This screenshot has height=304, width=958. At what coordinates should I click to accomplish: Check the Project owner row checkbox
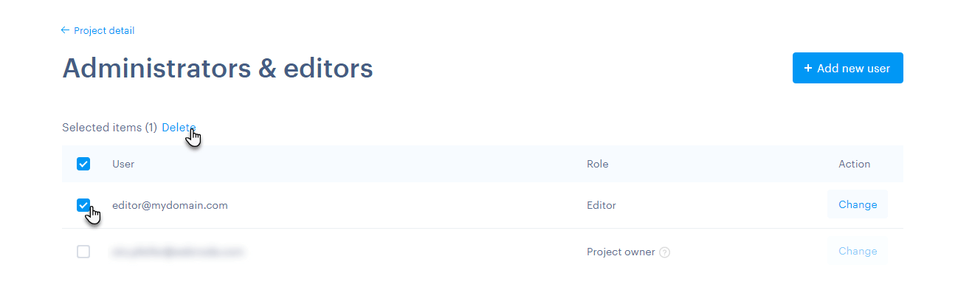[x=83, y=252]
